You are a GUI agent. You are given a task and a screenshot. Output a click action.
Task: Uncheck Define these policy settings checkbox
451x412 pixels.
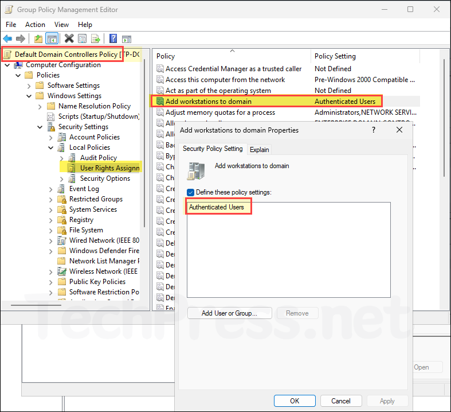point(190,192)
